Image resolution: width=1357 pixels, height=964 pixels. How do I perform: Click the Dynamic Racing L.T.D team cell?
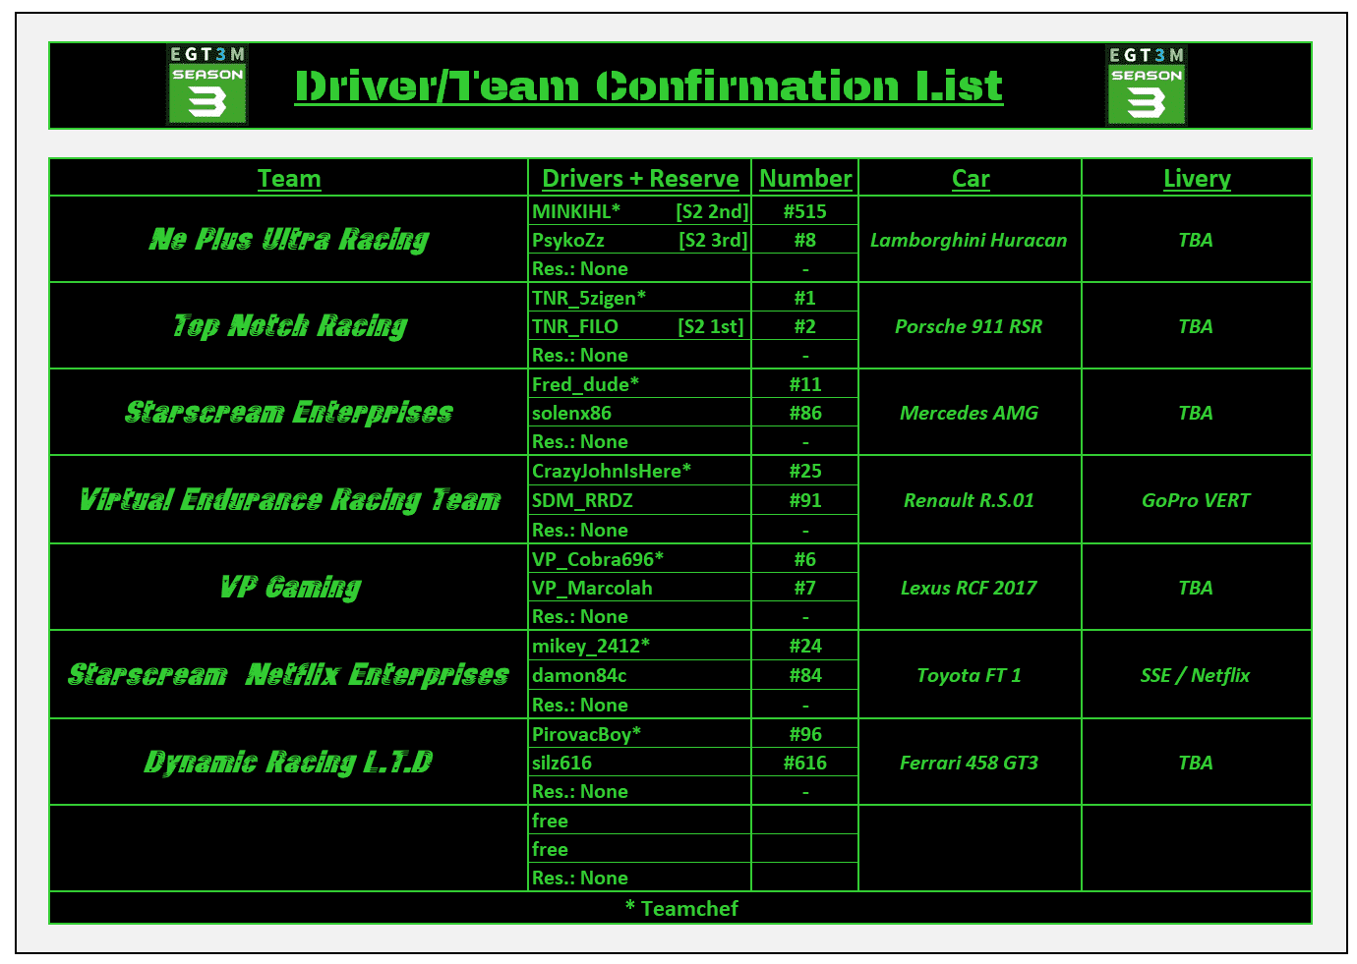pyautogui.click(x=289, y=763)
